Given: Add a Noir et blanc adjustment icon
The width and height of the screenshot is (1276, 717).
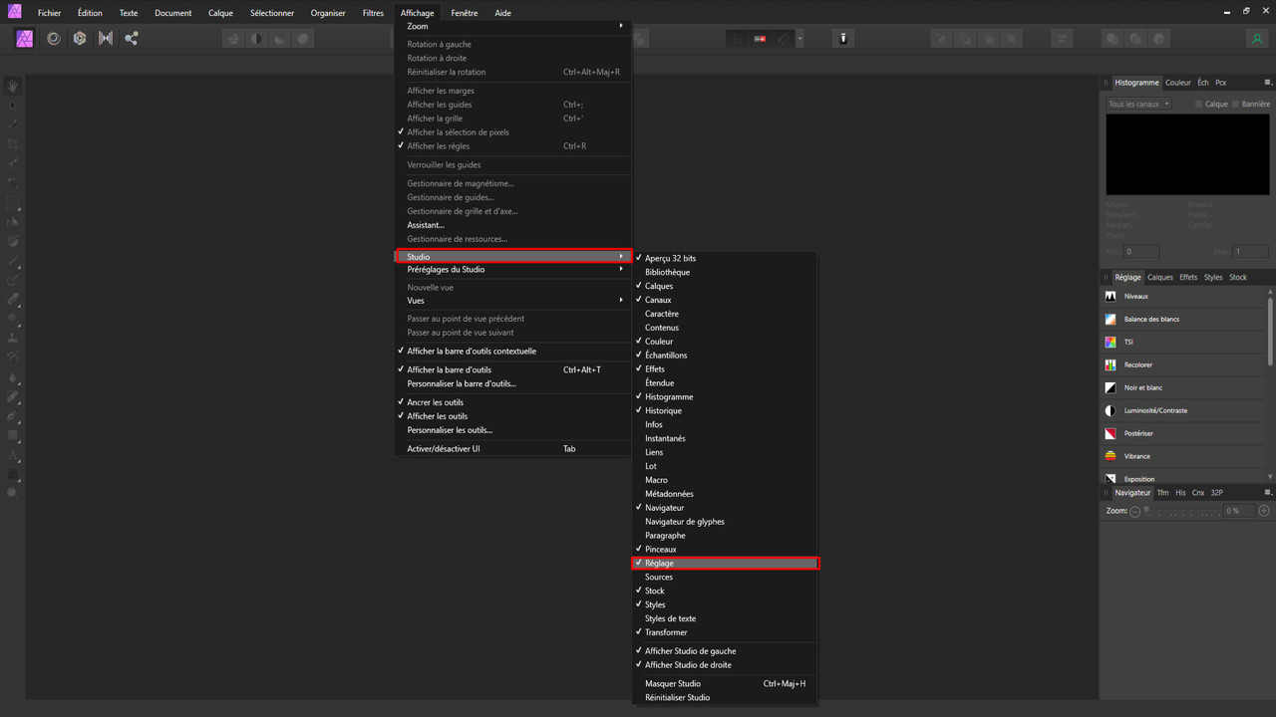Looking at the screenshot, I should click(1111, 388).
